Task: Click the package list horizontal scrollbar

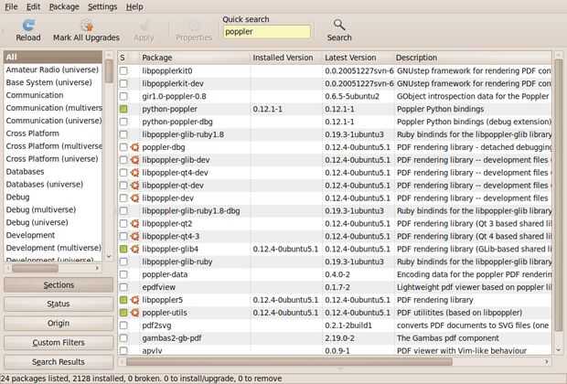Action: click(289, 361)
